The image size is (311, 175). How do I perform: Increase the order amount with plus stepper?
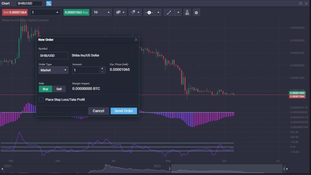point(102,68)
